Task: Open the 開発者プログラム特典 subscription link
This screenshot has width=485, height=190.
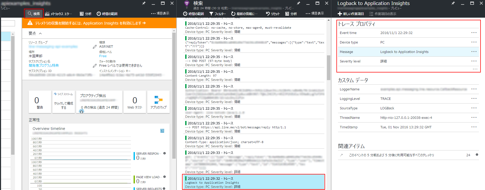Action: [44, 66]
